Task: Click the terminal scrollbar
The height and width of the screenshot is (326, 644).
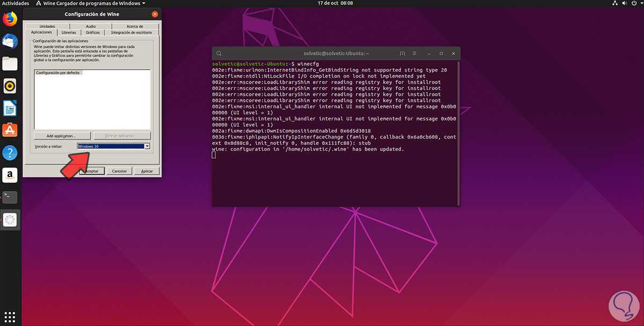Action: tap(458, 133)
